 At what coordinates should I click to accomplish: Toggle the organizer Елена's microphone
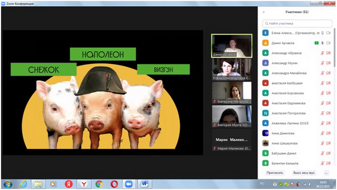tap(322, 33)
